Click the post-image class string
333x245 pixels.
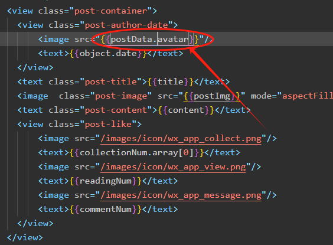coord(121,96)
